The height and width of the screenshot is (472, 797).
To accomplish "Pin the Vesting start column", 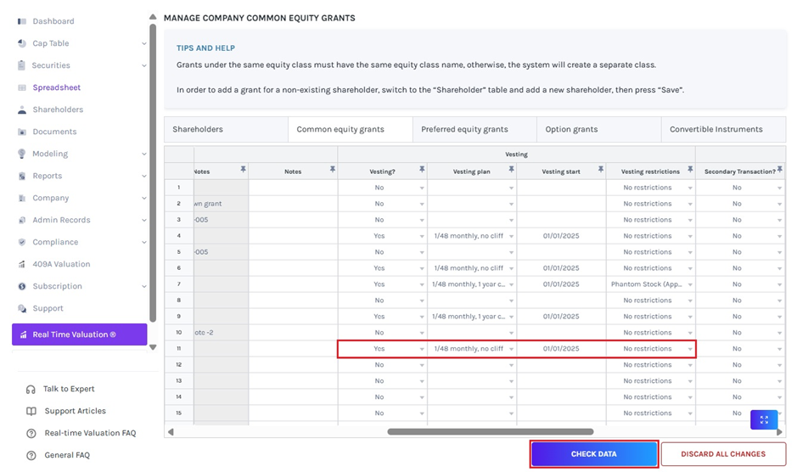I will click(601, 171).
